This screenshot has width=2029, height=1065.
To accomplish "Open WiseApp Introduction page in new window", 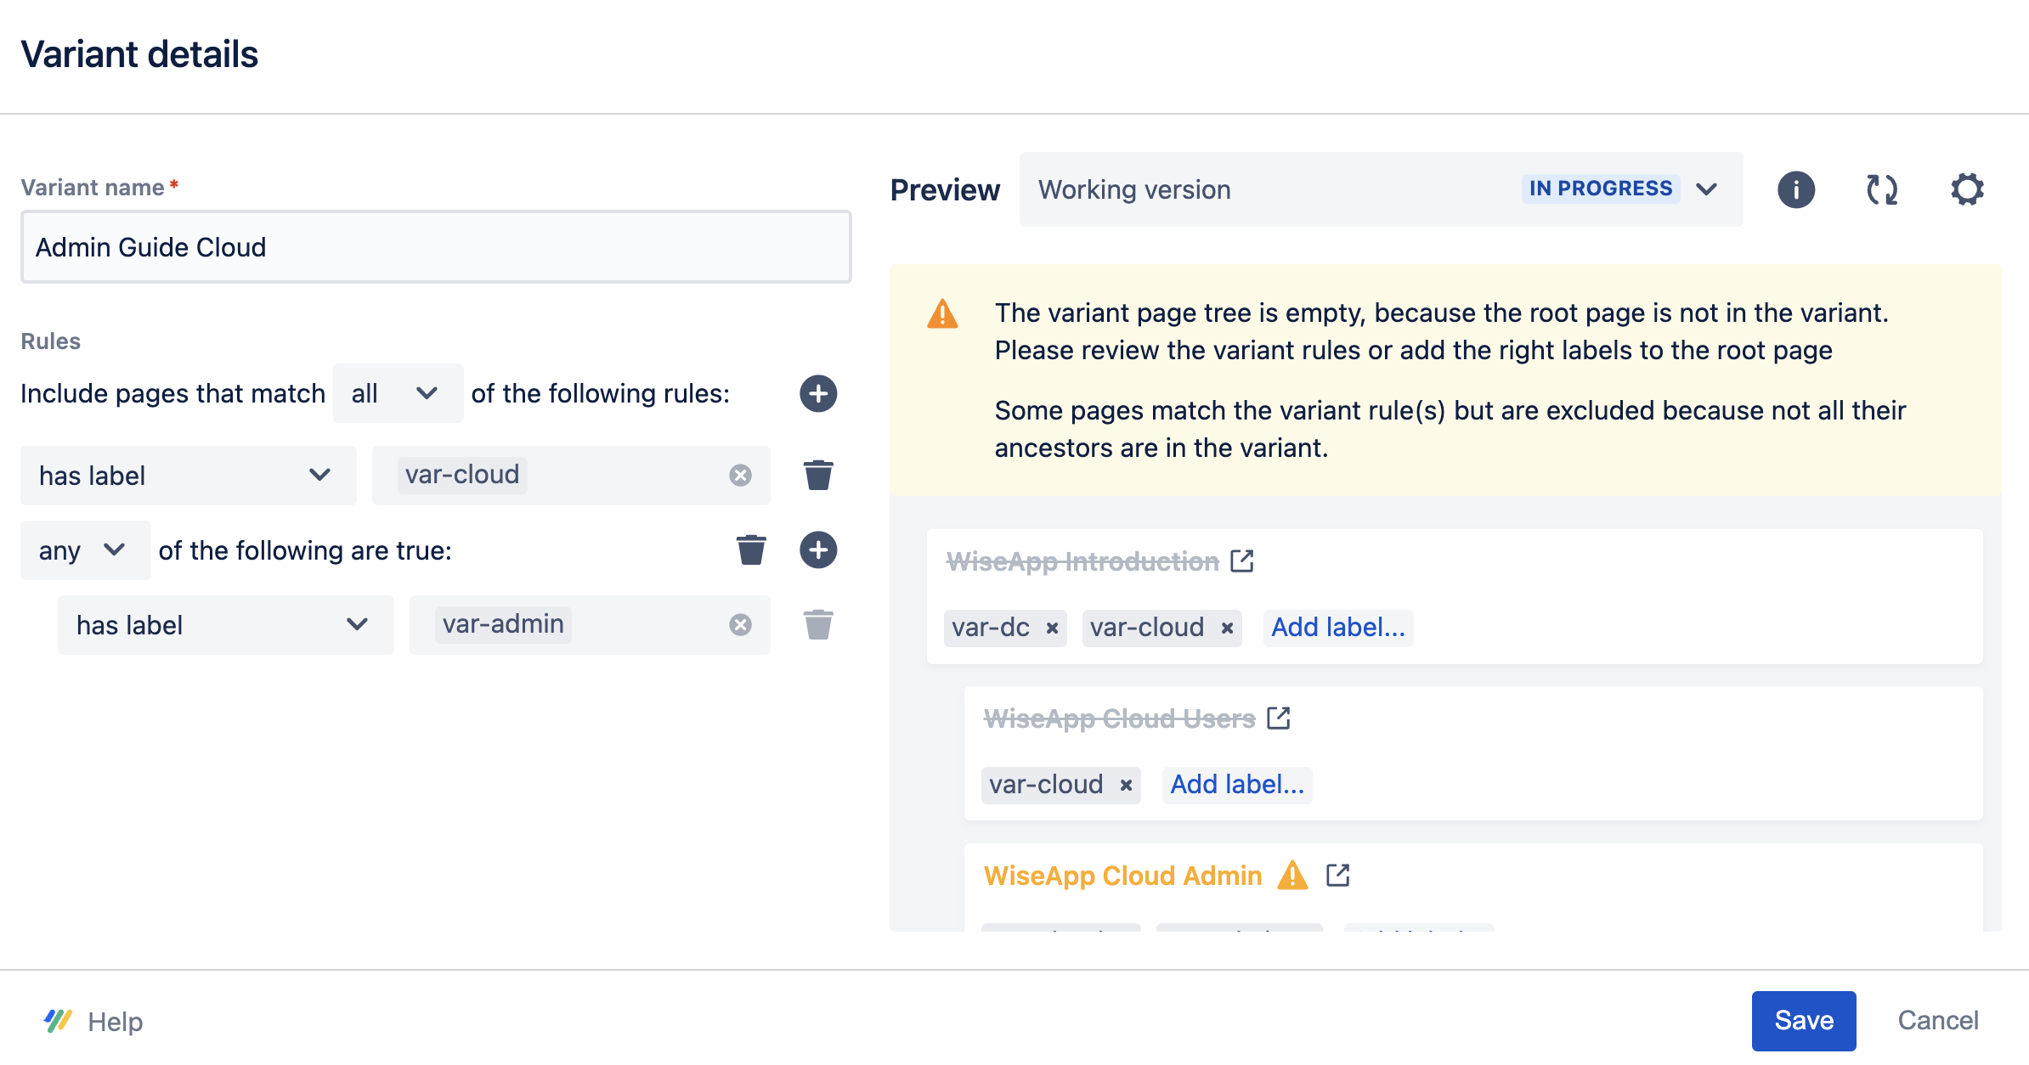I will pyautogui.click(x=1242, y=561).
